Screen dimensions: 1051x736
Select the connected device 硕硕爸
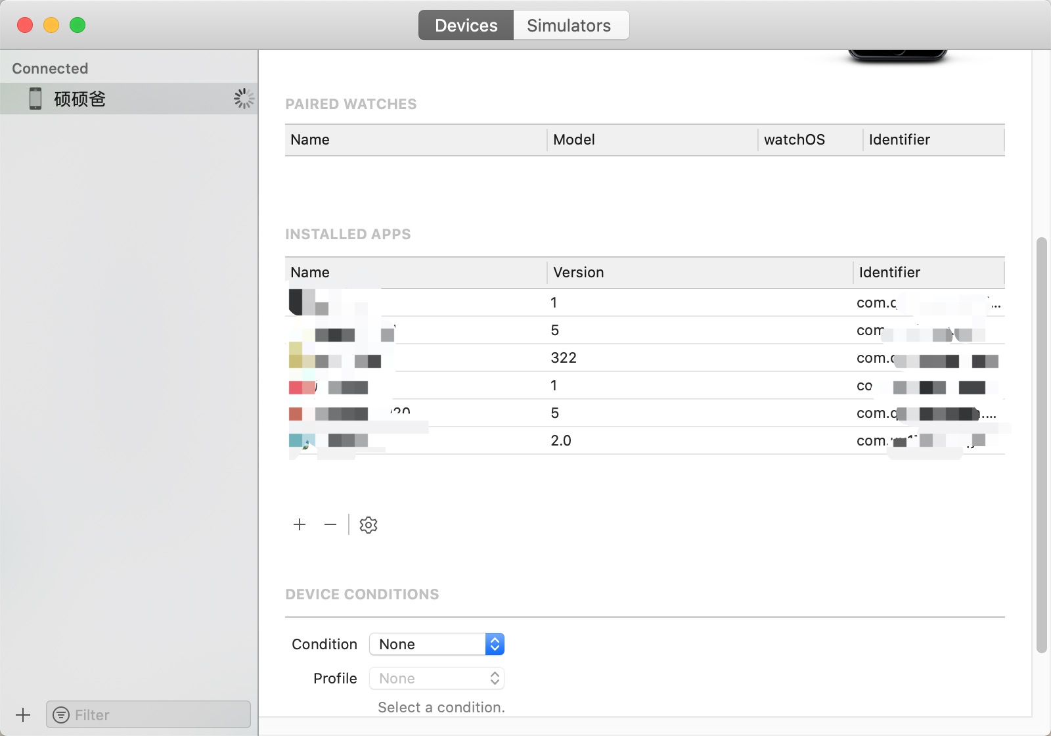[x=129, y=99]
